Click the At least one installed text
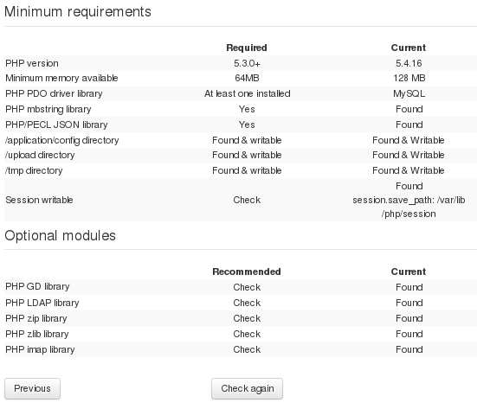This screenshot has height=409, width=477. (x=247, y=93)
